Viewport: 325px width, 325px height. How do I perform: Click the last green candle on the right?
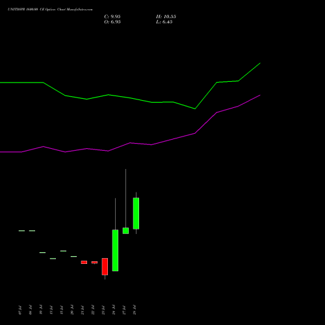click(136, 213)
